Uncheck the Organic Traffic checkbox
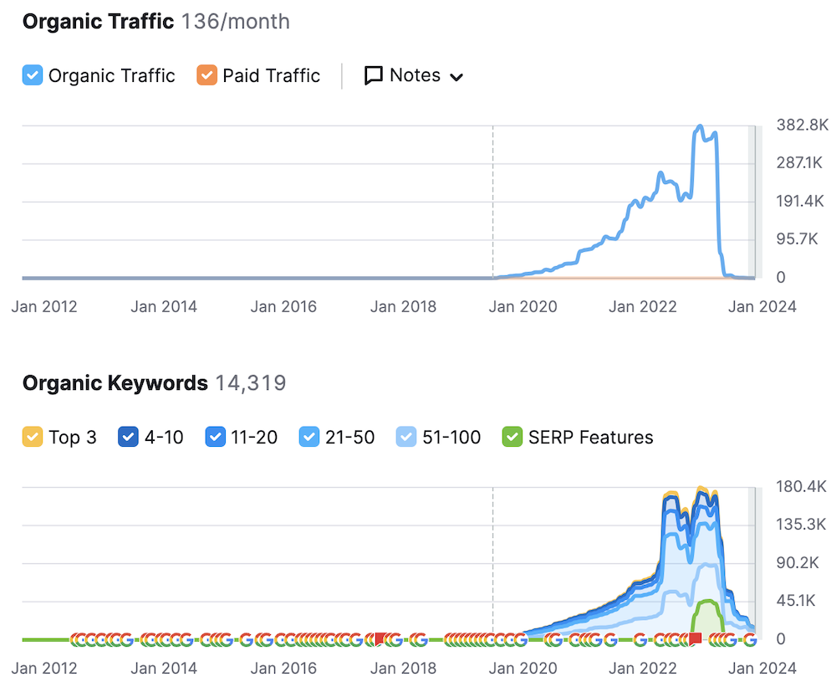 32,75
